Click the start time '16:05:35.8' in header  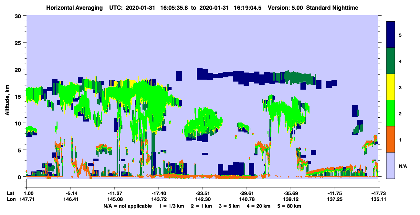[174, 8]
